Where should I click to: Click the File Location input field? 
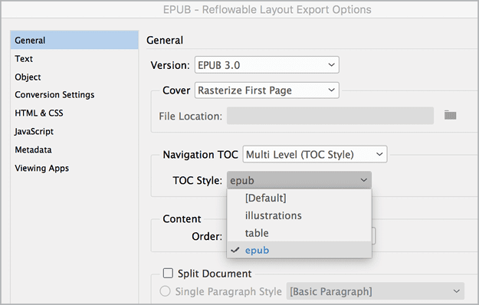point(330,116)
